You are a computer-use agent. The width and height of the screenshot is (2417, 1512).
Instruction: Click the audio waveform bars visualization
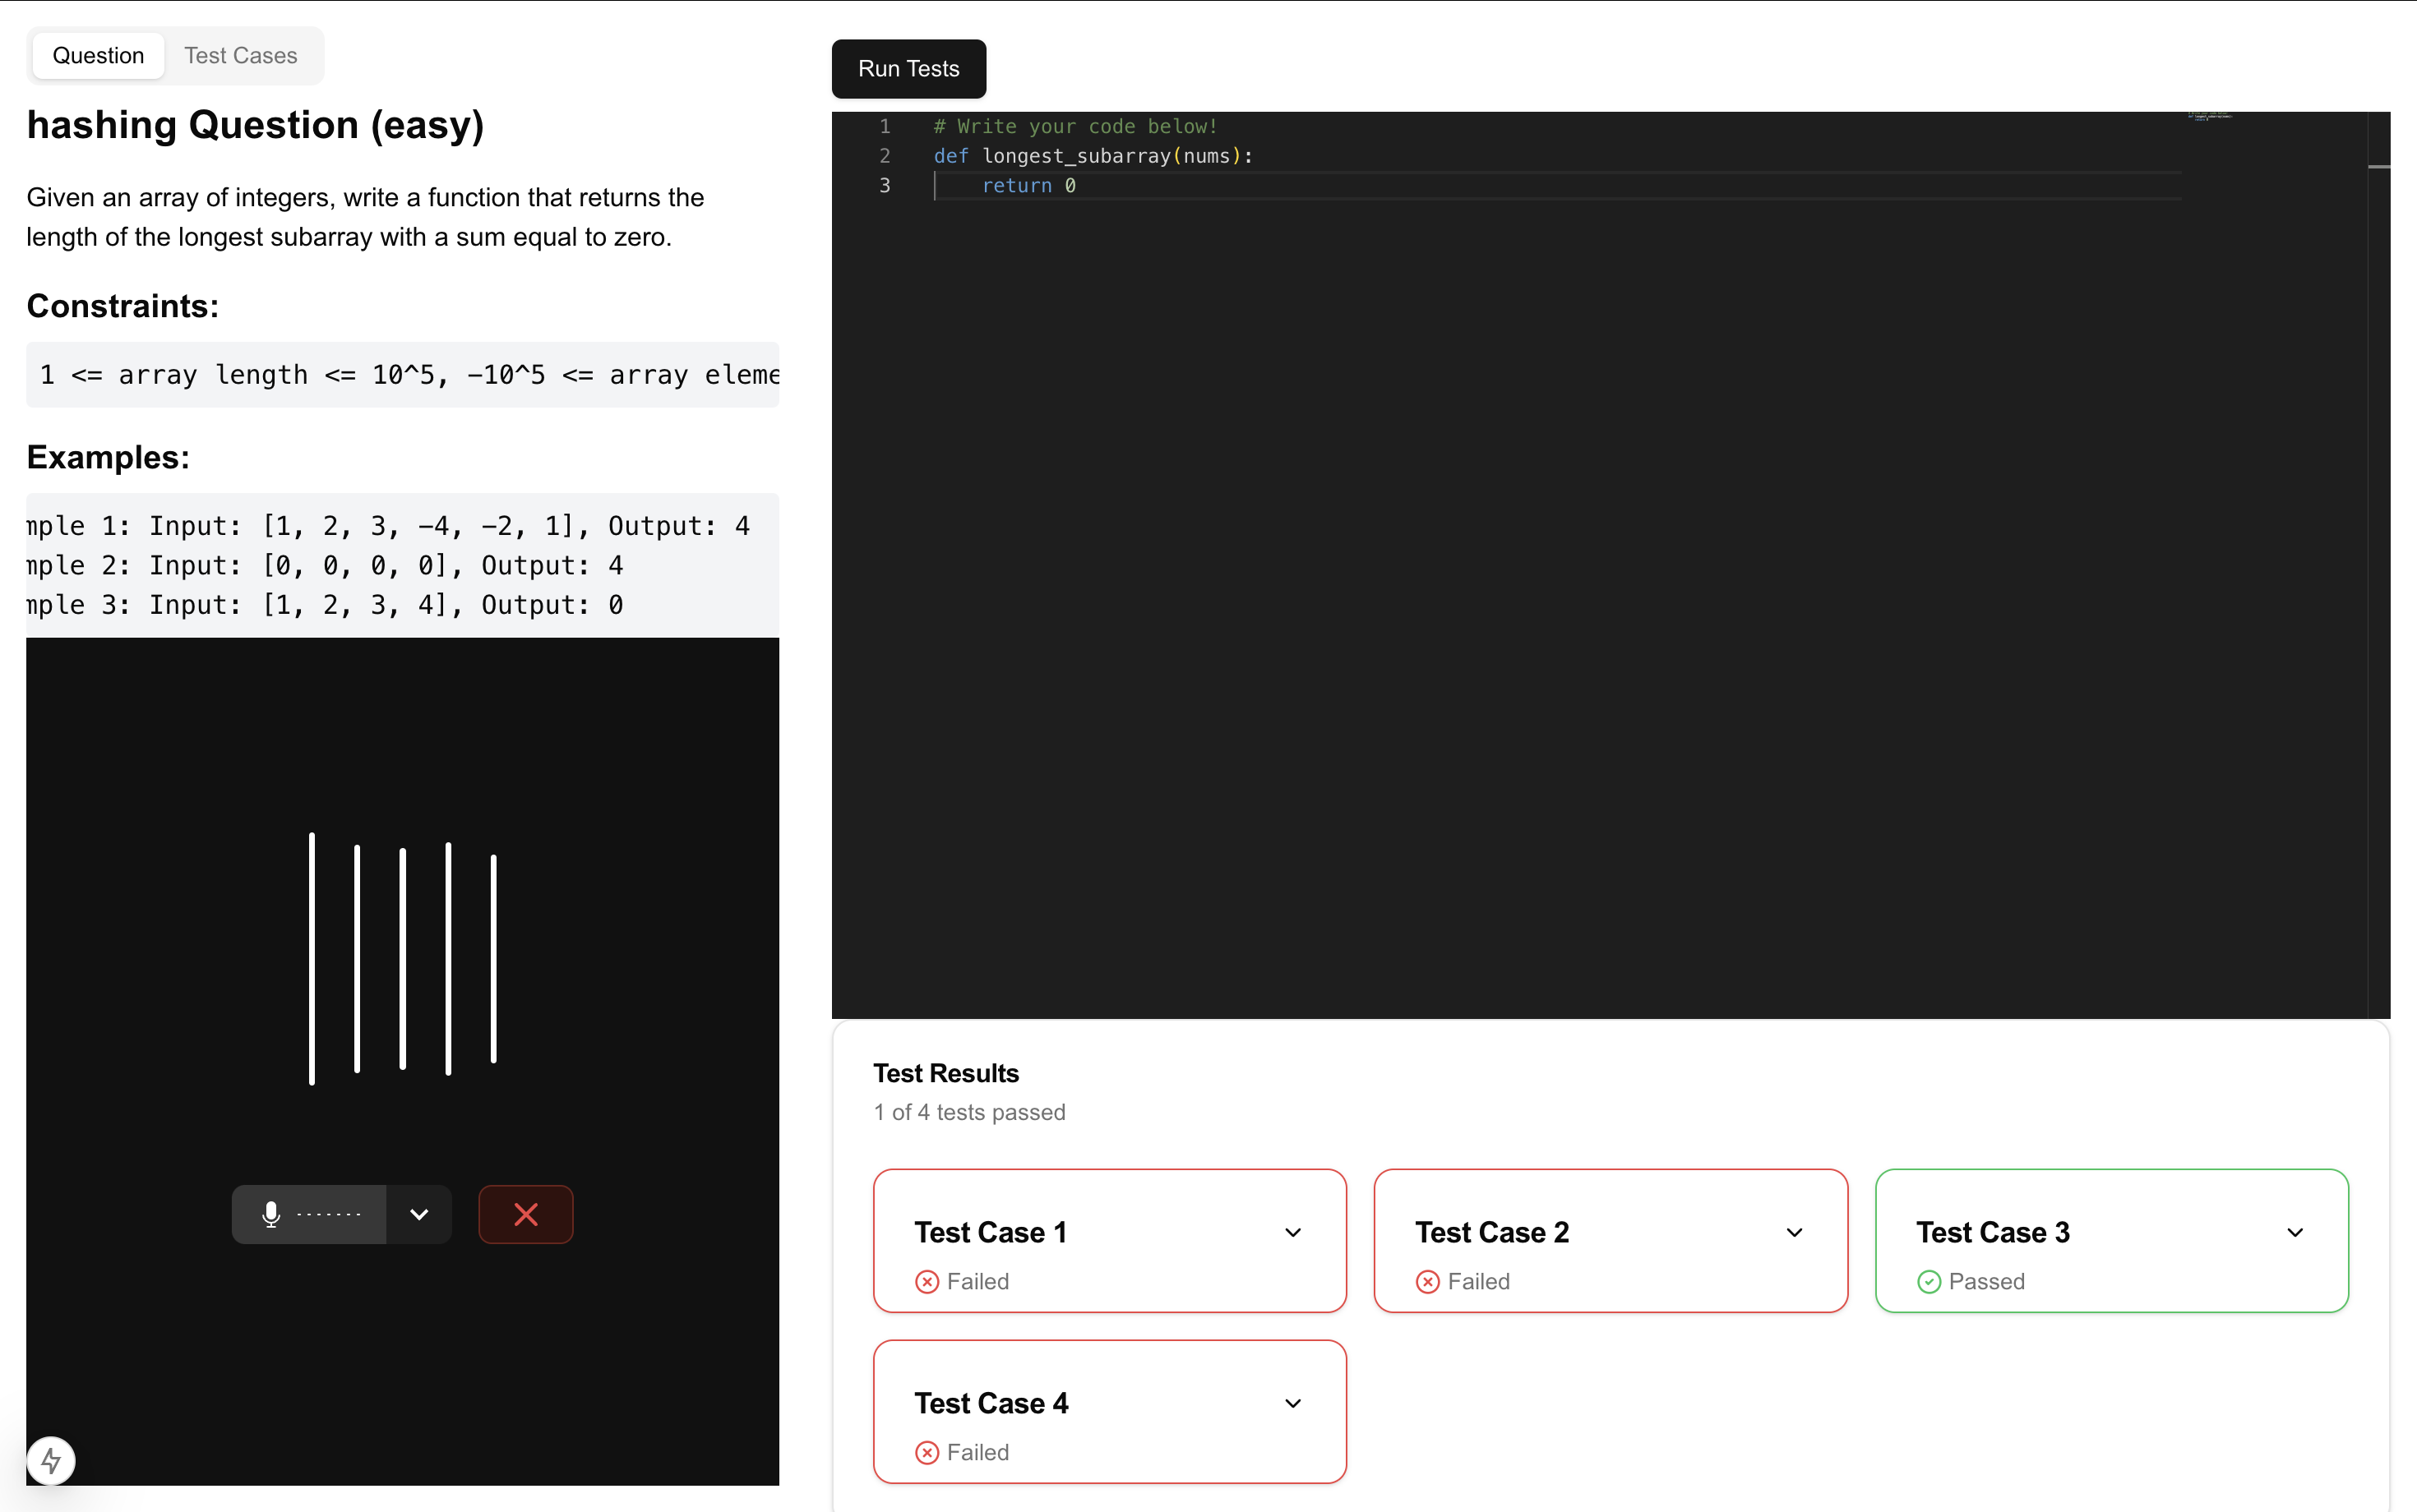402,958
